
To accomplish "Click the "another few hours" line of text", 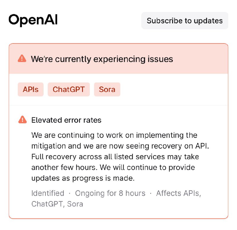I will 113,167.
